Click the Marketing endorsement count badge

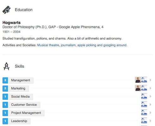tap(5, 89)
